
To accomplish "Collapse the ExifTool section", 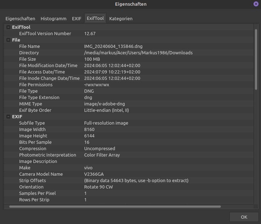I will point(8,27).
